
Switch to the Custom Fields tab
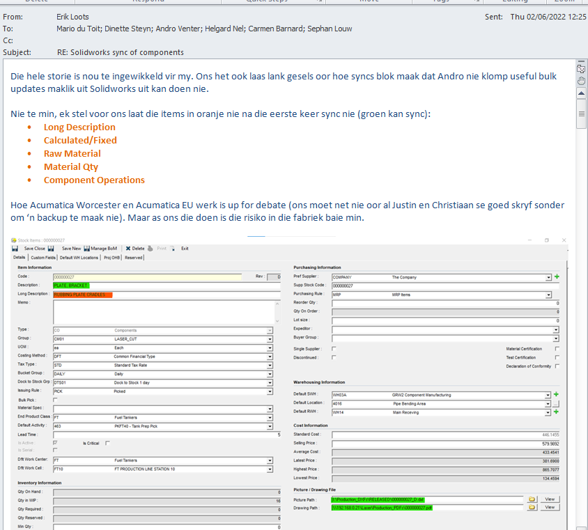click(43, 258)
